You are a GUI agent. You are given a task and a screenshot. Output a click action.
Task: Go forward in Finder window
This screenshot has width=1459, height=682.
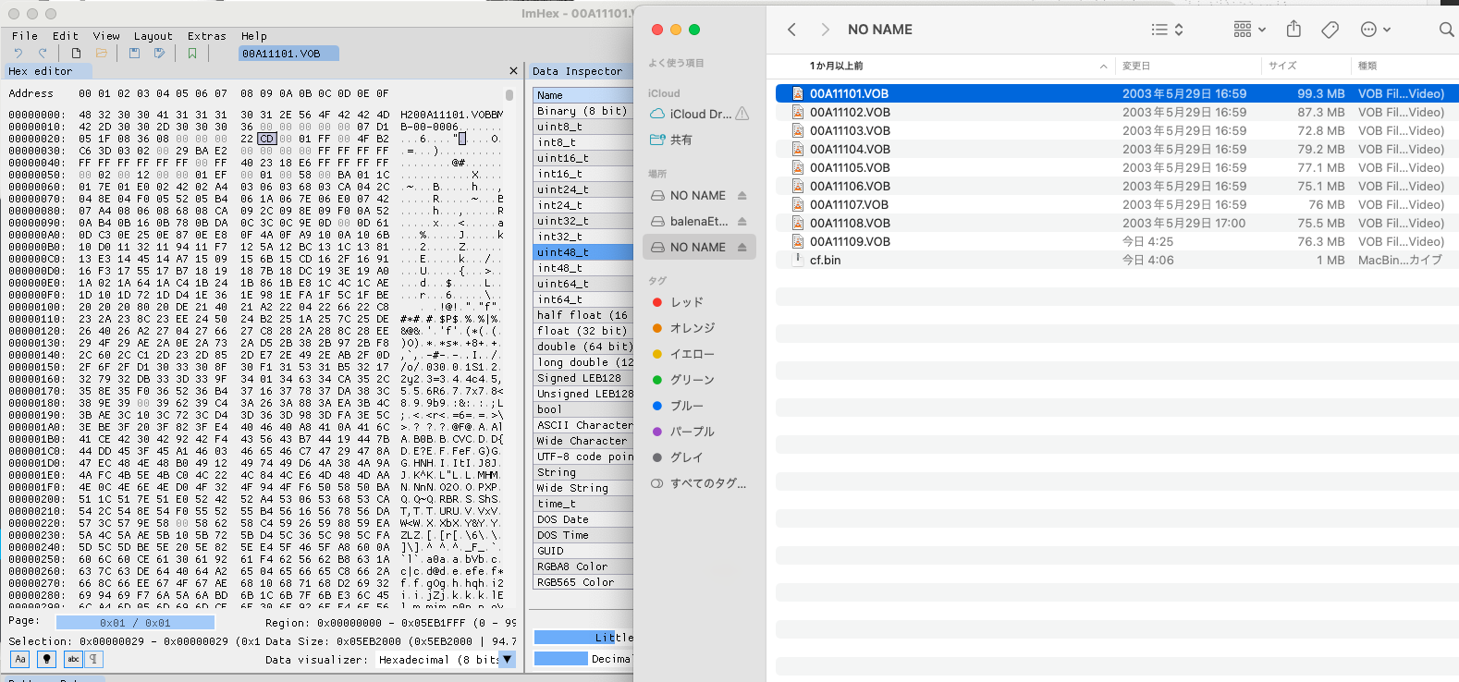coord(826,30)
